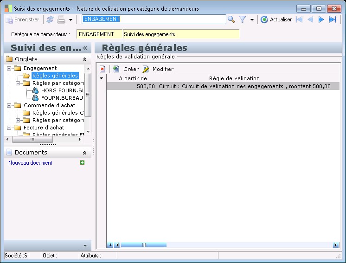Click the red delete rule icon
Screen dimensions: 346x263
point(103,69)
